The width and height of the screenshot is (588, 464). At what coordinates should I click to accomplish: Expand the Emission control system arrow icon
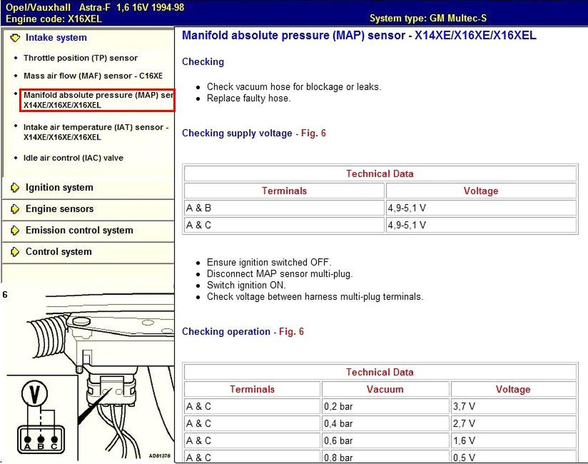tap(15, 230)
